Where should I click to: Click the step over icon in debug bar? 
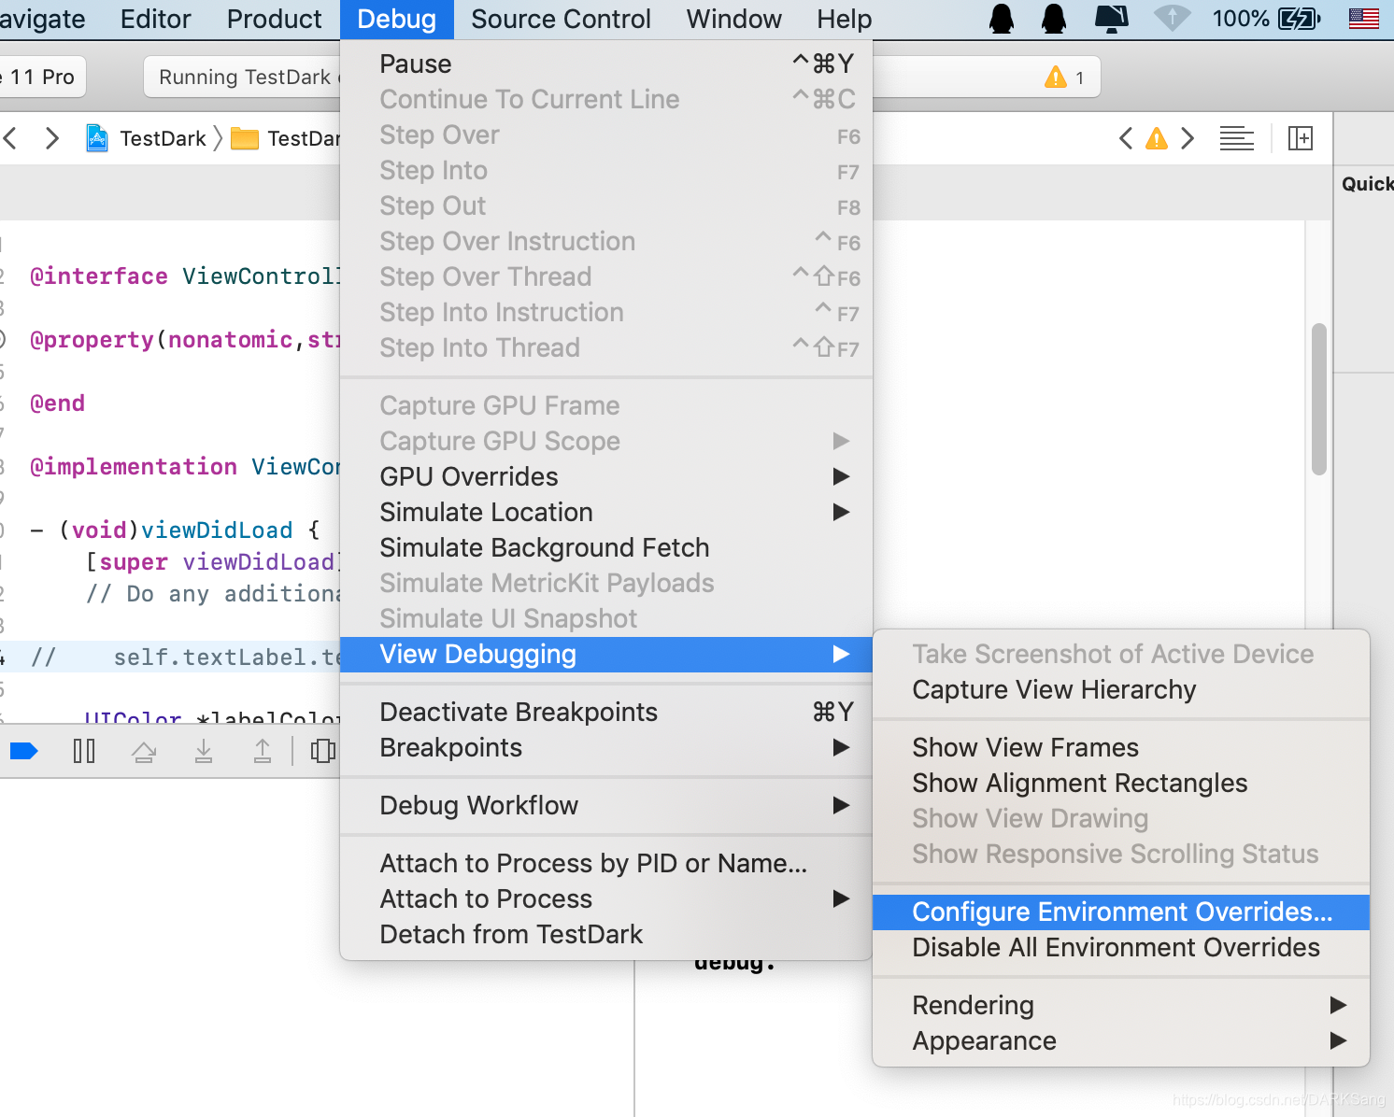[144, 751]
